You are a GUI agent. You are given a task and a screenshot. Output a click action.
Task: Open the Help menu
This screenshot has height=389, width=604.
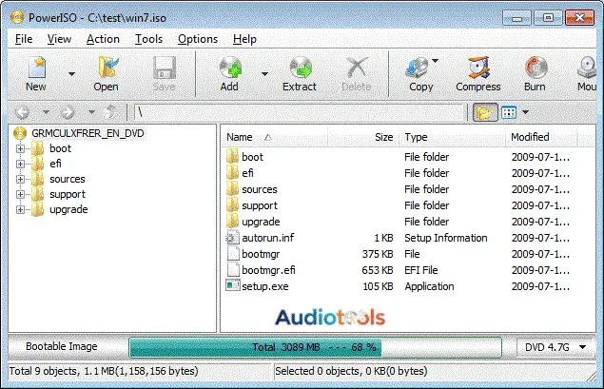[244, 39]
